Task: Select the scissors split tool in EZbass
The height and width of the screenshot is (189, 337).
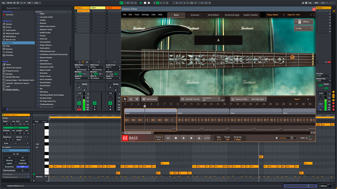Action: coord(137,99)
